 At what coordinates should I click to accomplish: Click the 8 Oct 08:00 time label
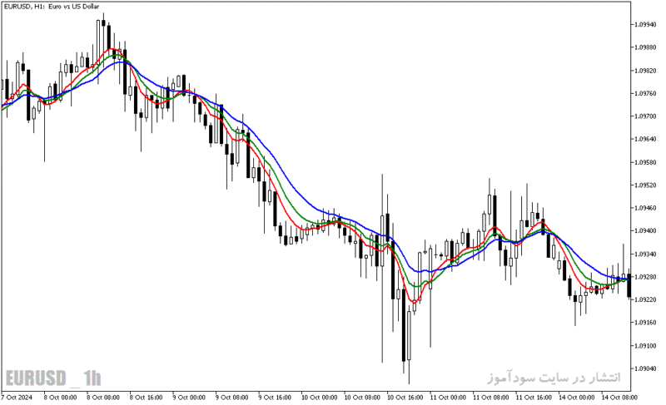click(103, 398)
